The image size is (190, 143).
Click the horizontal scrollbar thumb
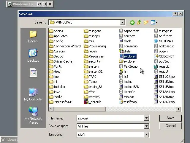pos(80,109)
